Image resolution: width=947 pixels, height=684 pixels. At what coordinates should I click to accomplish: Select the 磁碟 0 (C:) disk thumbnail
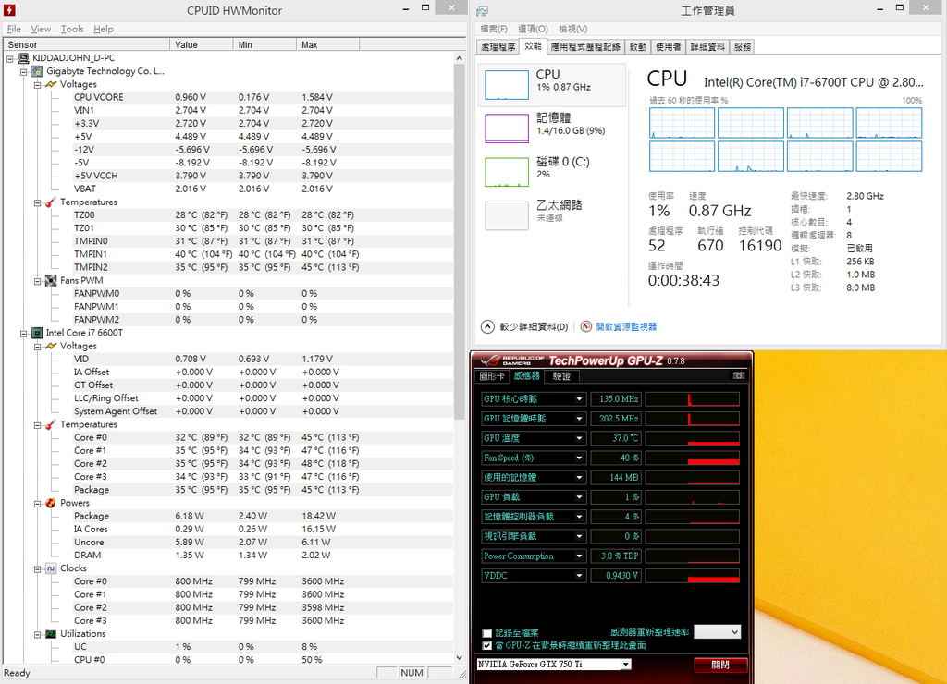[507, 172]
